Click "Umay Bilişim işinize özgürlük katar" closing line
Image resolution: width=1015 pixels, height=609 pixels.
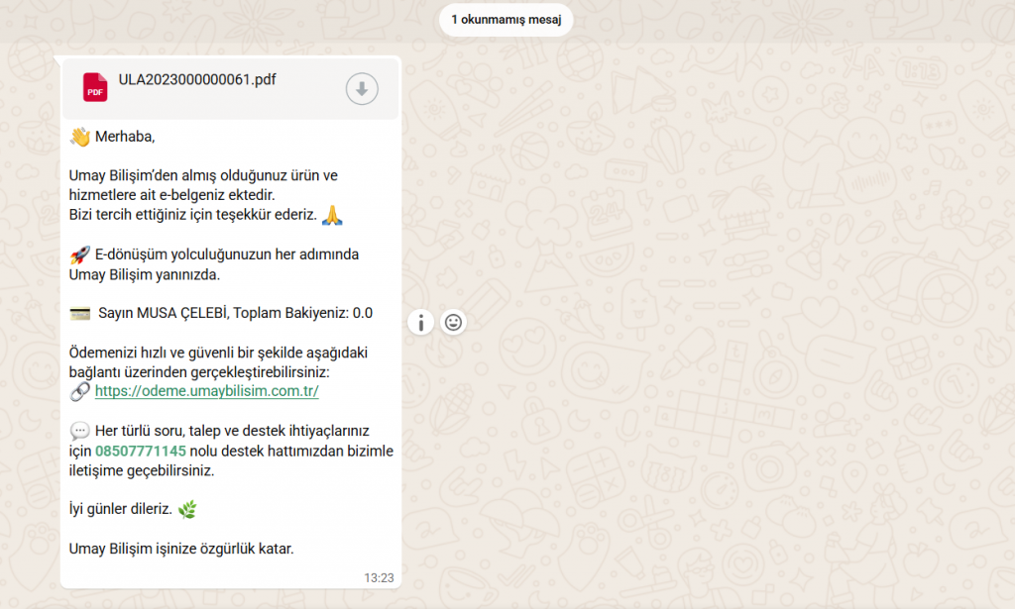coord(181,548)
